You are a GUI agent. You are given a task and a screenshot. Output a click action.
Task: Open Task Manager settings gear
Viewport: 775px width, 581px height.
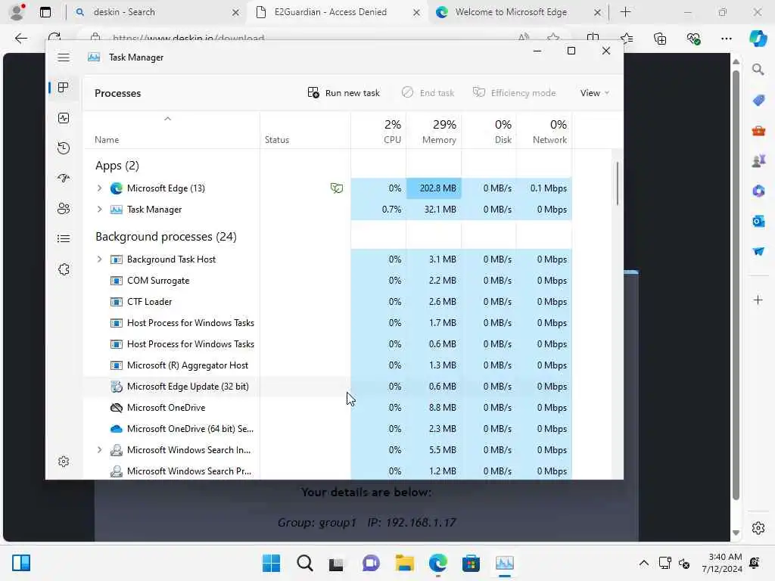(64, 461)
